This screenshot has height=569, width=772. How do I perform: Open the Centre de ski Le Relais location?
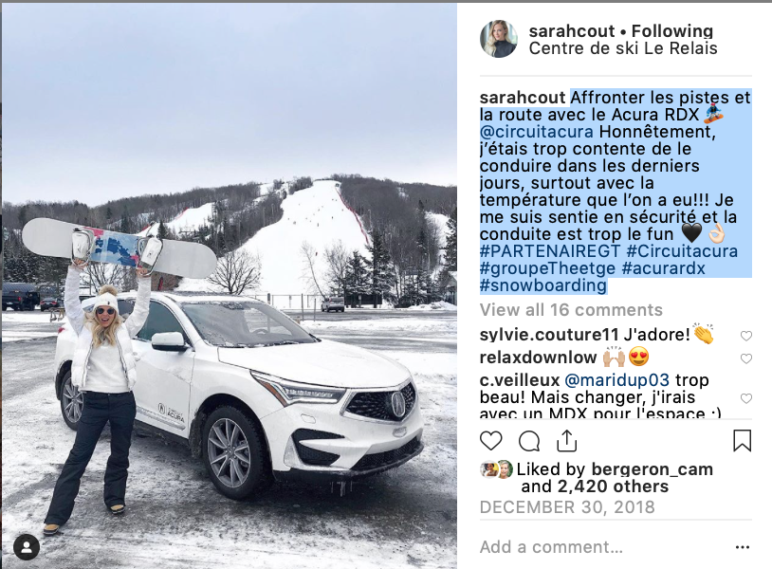[x=623, y=48]
